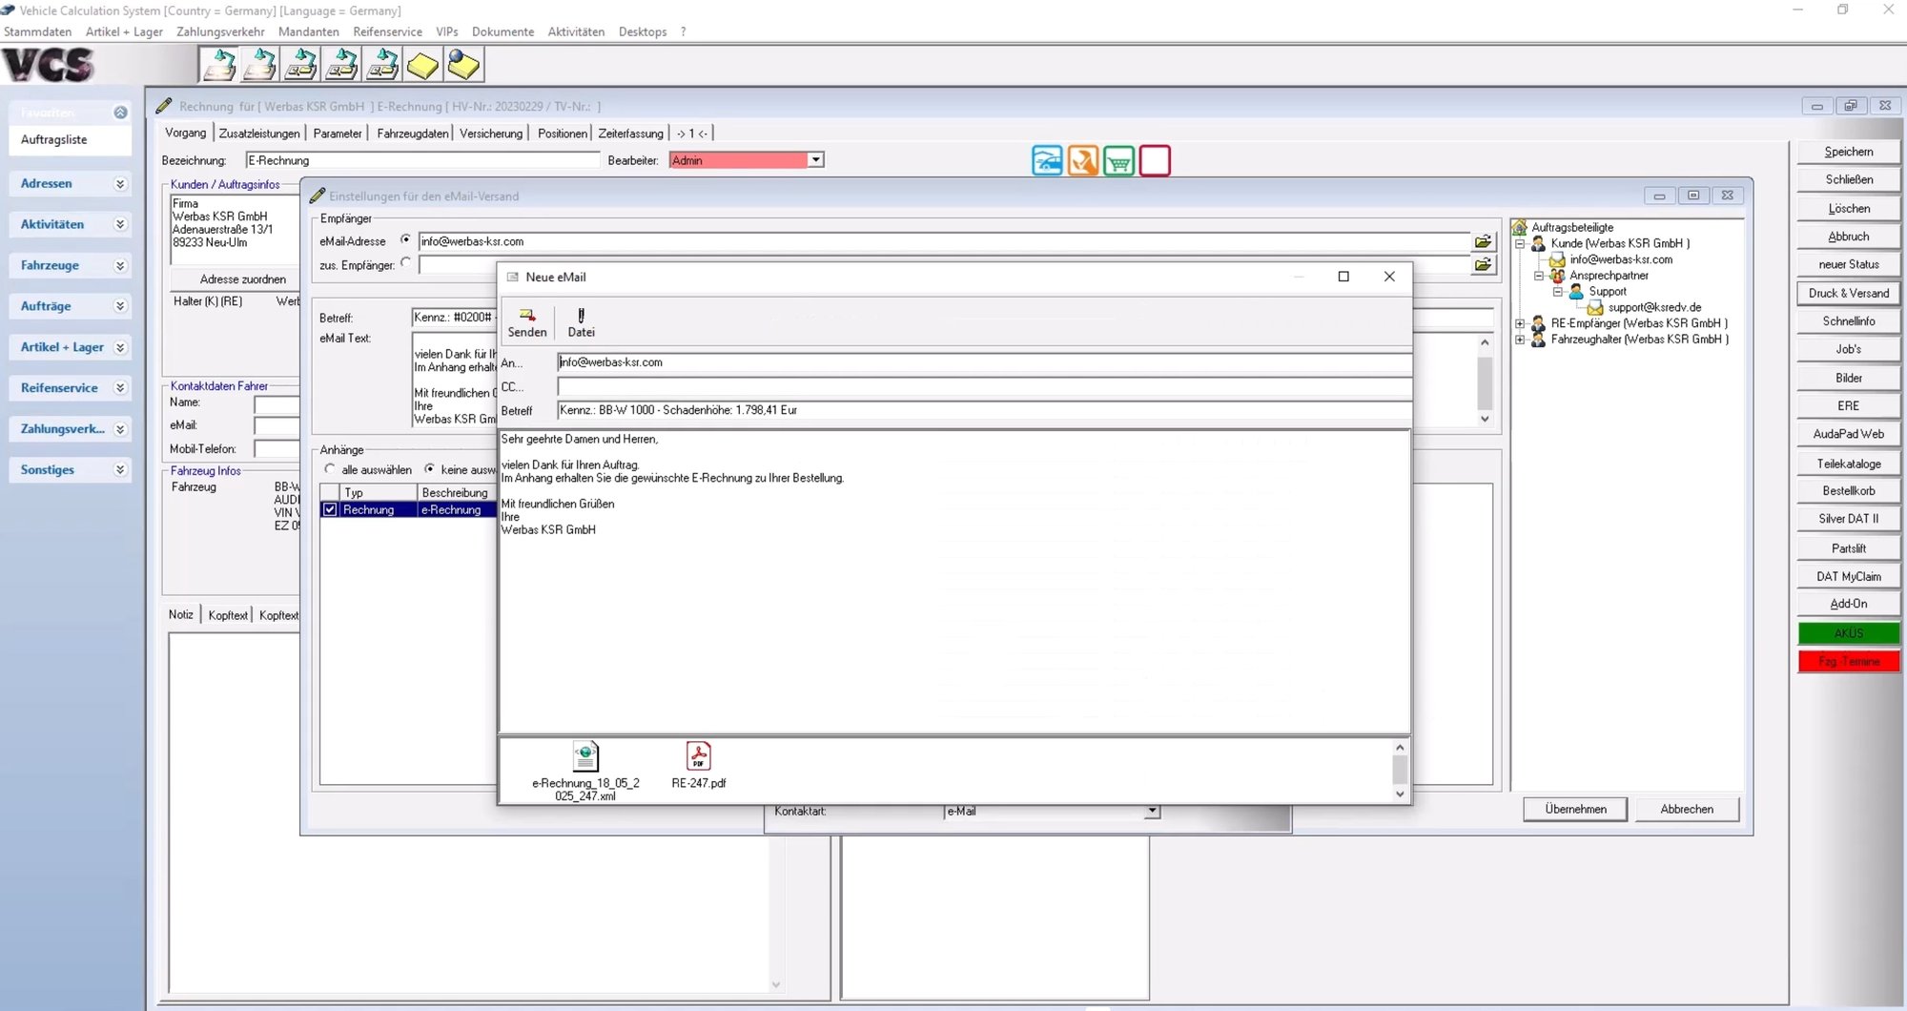Open the RE-247.pdf attachment icon

(699, 757)
